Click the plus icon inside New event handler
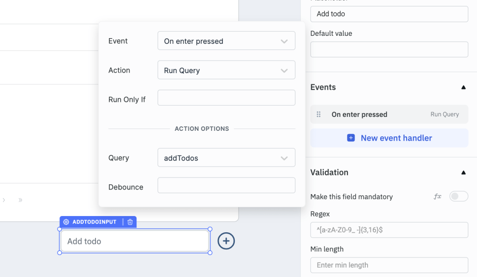The width and height of the screenshot is (477, 277). pyautogui.click(x=351, y=138)
